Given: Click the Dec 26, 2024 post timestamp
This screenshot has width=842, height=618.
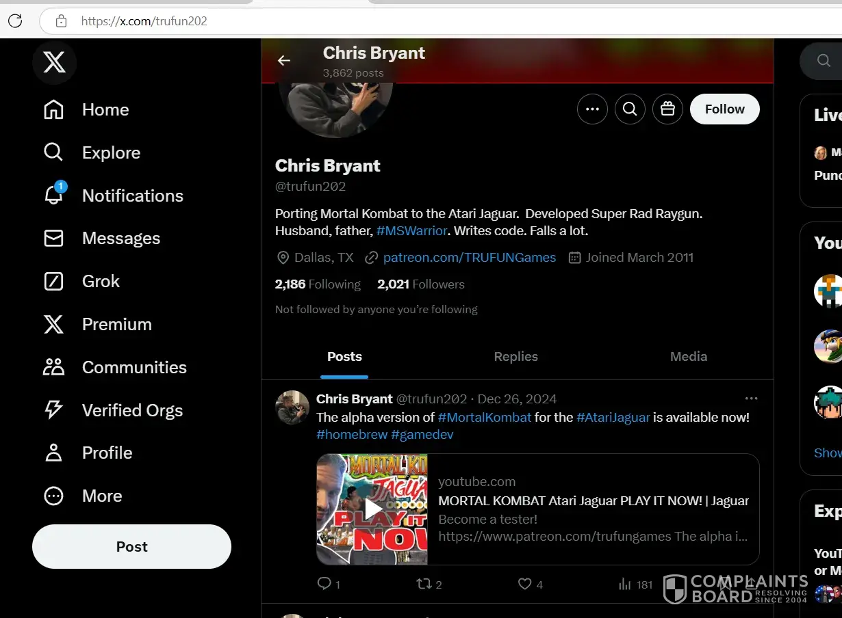Looking at the screenshot, I should [517, 399].
